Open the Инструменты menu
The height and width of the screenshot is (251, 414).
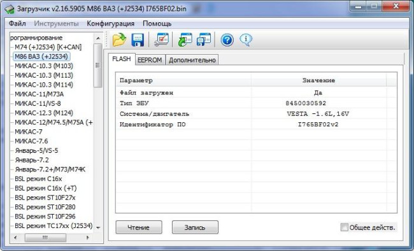coord(56,24)
